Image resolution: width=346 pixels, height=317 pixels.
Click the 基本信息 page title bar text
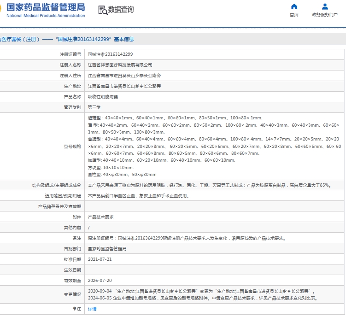pyautogui.click(x=124, y=39)
